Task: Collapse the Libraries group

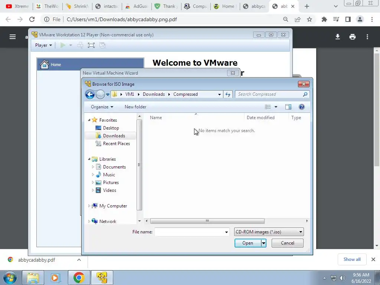Action: click(89, 159)
